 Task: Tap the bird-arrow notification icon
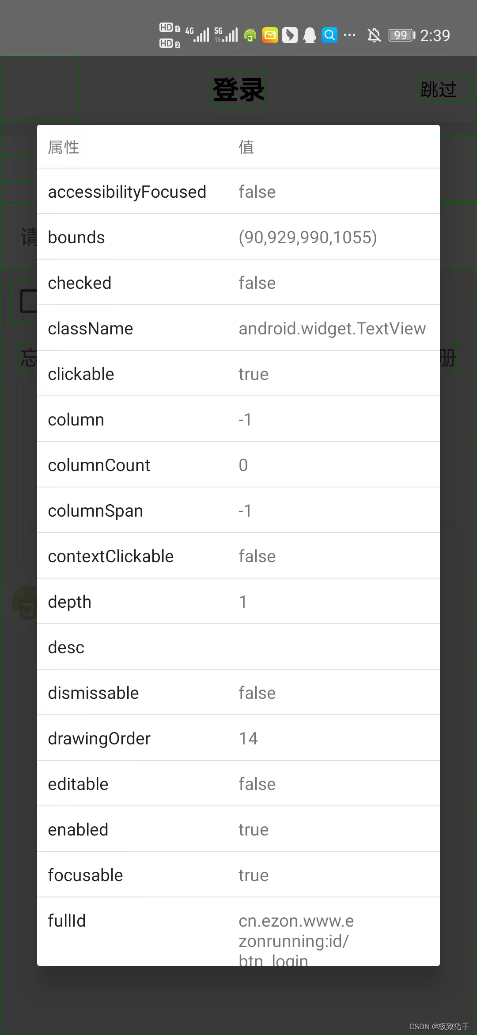pyautogui.click(x=290, y=35)
